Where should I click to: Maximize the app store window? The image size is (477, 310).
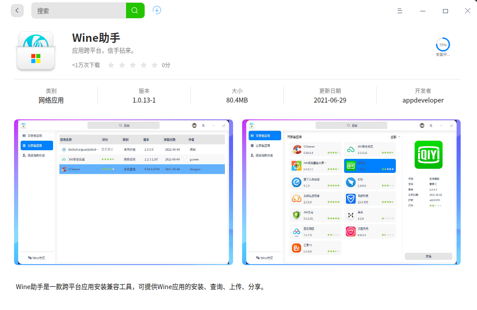click(445, 11)
